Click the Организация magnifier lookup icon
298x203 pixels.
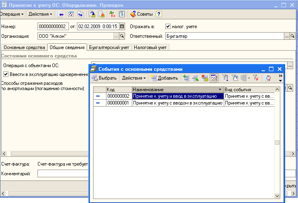[123, 36]
